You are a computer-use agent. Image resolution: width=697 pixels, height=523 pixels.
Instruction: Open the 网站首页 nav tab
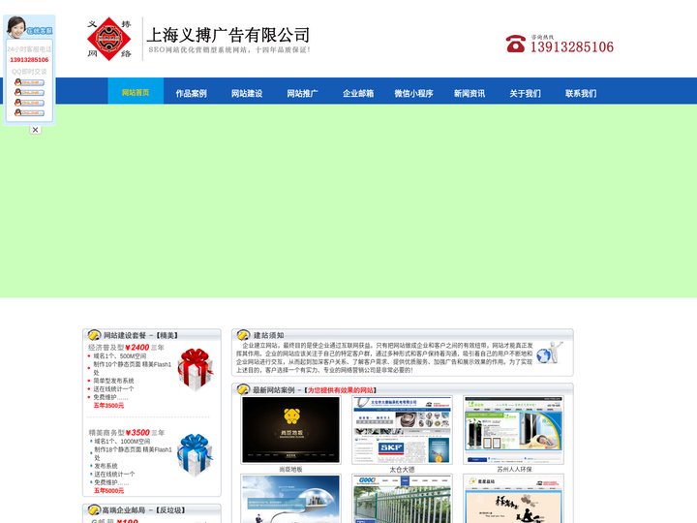(136, 92)
